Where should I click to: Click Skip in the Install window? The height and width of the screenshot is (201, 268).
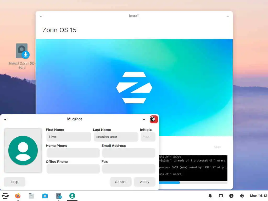pos(217,147)
